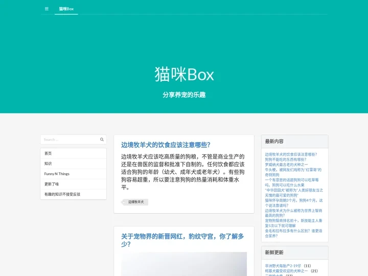
Task: Open recent post 牛头梗,被网友们戏称为红雪哥
Action: [x=293, y=172]
